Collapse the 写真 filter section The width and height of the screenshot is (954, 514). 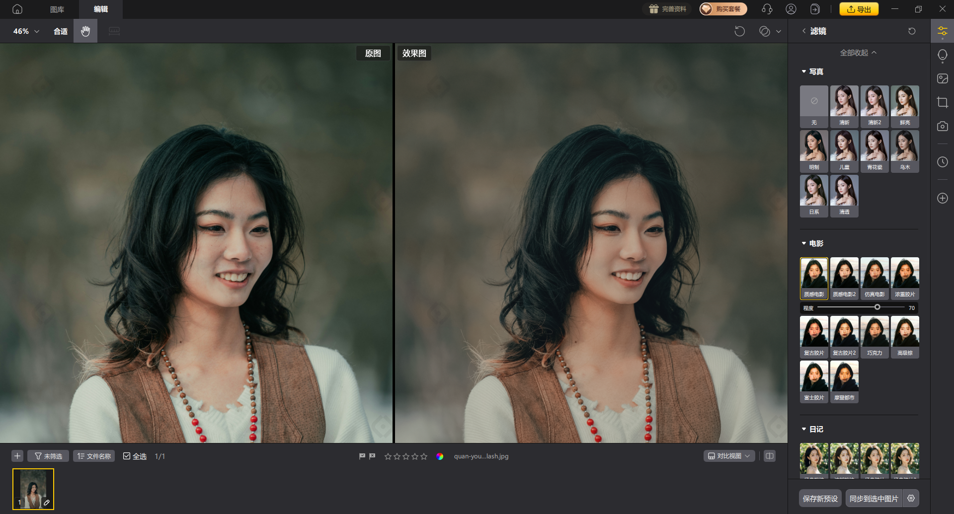(804, 72)
